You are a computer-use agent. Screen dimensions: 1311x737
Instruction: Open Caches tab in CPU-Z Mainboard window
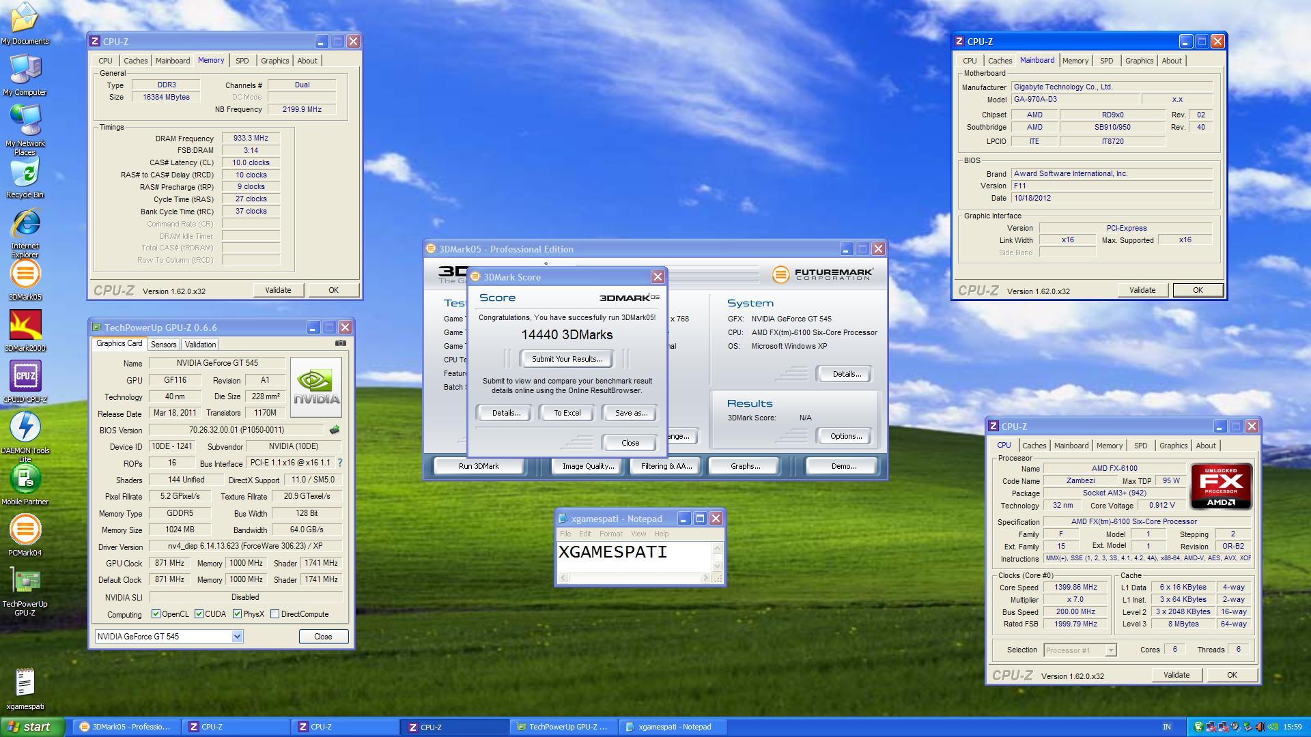pos(1000,61)
